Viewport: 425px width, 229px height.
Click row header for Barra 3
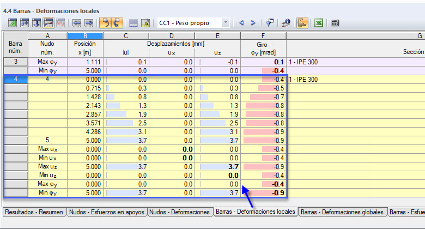click(x=15, y=62)
